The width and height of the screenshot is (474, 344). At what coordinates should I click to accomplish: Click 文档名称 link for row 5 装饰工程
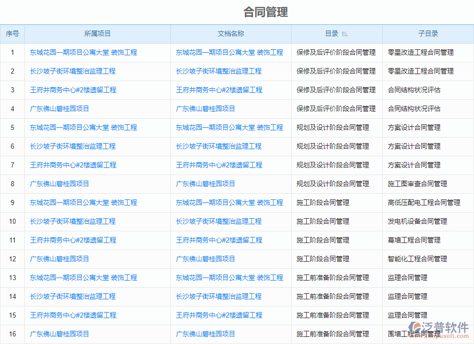[229, 127]
